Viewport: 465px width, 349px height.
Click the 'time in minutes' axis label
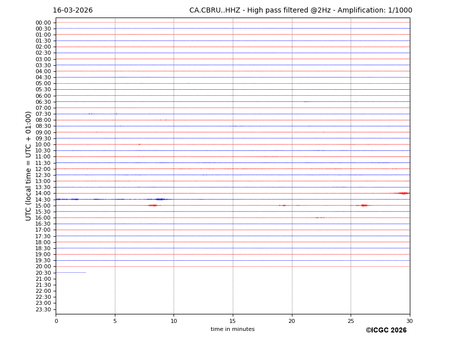(232, 329)
